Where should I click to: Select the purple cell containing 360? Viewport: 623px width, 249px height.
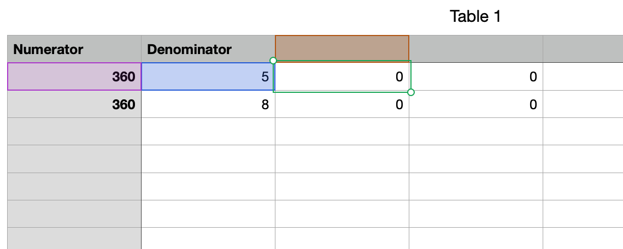74,76
